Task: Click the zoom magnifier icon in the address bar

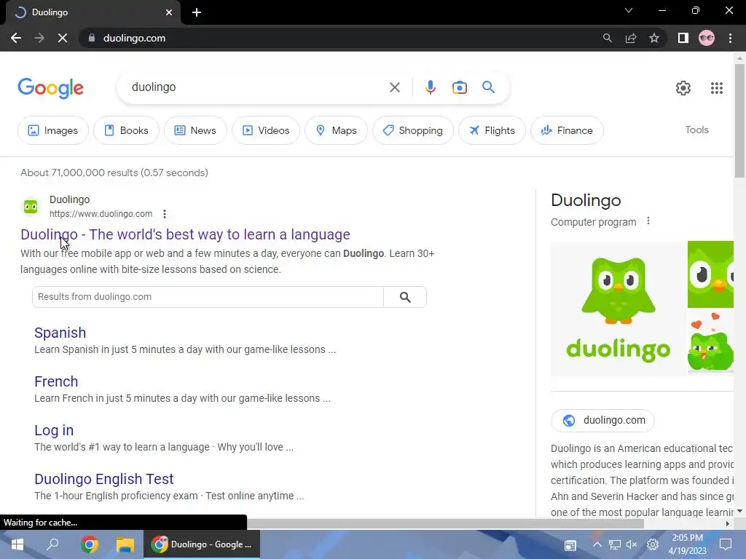Action: (607, 38)
